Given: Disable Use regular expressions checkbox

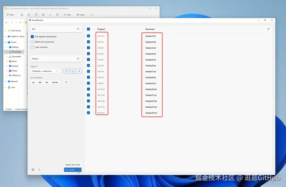Looking at the screenshot, I should 32,37.
